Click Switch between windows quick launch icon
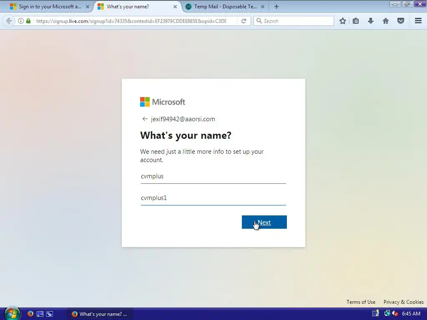The image size is (427, 320). (x=50, y=314)
